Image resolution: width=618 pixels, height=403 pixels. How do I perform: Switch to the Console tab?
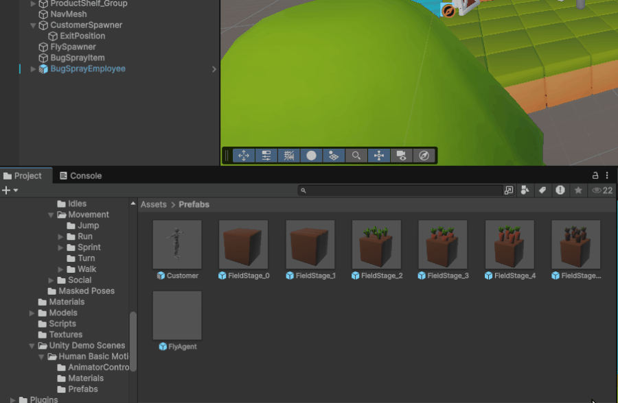pyautogui.click(x=80, y=176)
